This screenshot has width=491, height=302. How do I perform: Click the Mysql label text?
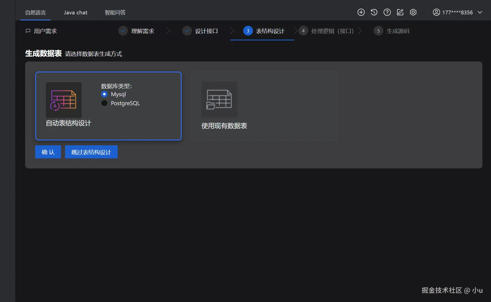[118, 94]
